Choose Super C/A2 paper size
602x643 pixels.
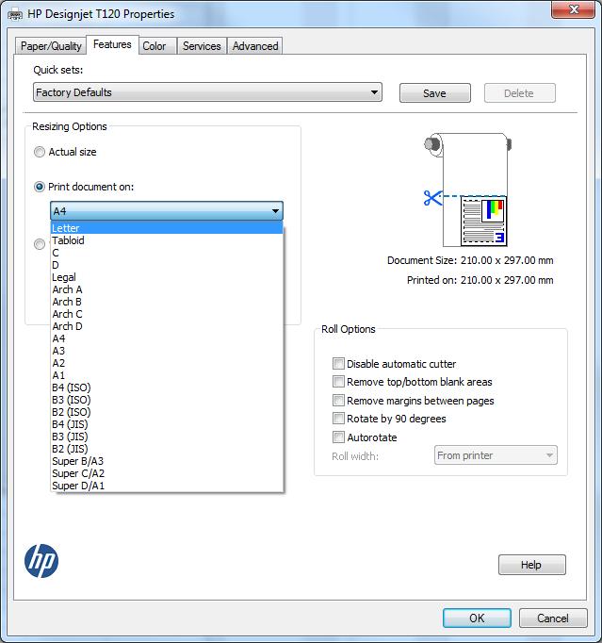pyautogui.click(x=167, y=473)
